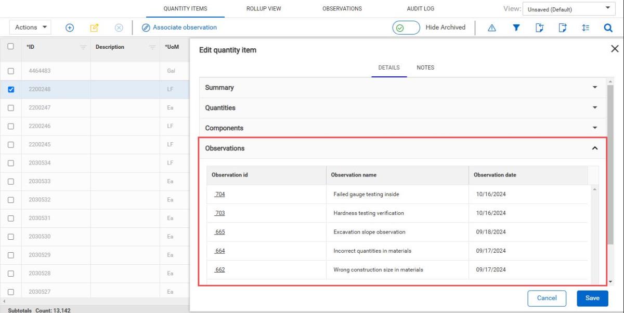Click the Cancel button
The width and height of the screenshot is (624, 313).
coord(547,298)
